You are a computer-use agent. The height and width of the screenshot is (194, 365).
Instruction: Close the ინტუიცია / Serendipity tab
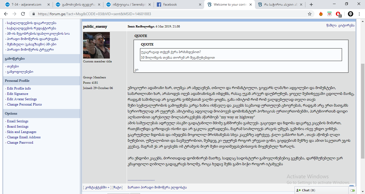coord(149,5)
